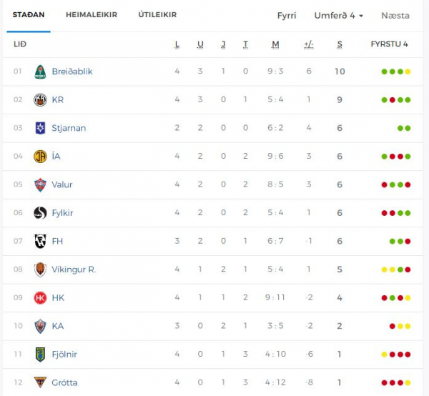Image resolution: width=429 pixels, height=396 pixels.
Task: Open the Víkingur R. team link
Action: pos(74,269)
